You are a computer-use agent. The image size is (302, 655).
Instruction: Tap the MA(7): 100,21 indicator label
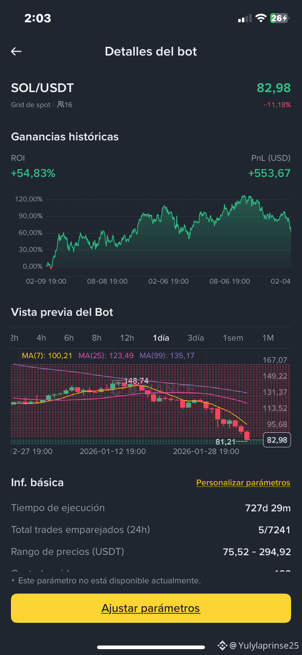point(47,356)
